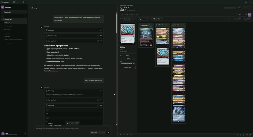Click the red mana color icon under OpenAI Deck

click(x=125, y=10)
